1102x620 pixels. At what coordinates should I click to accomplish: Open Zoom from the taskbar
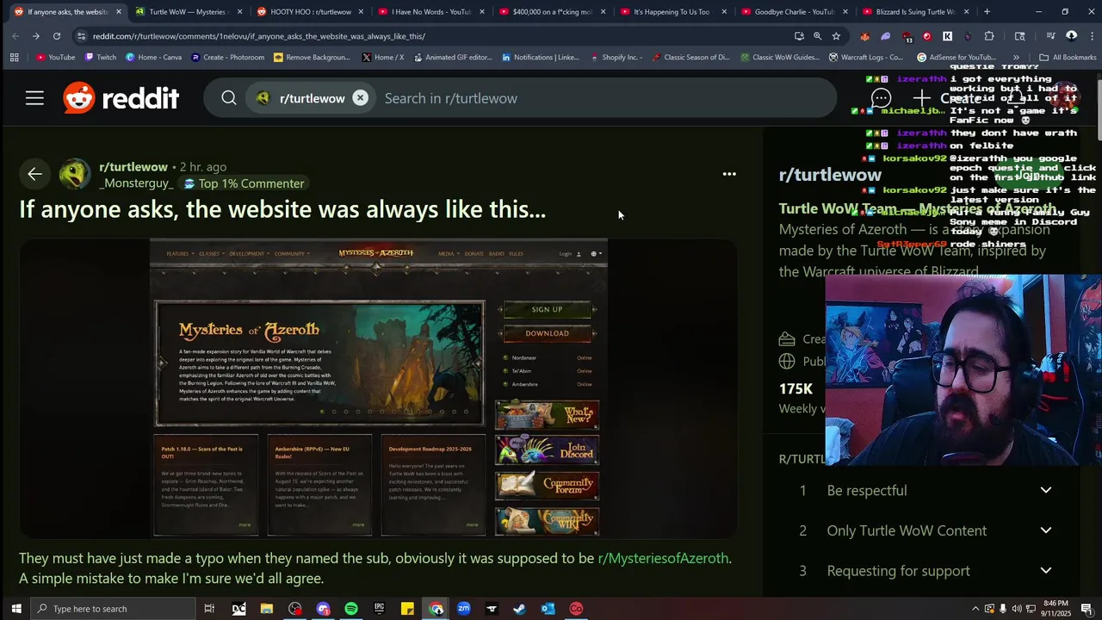[463, 609]
